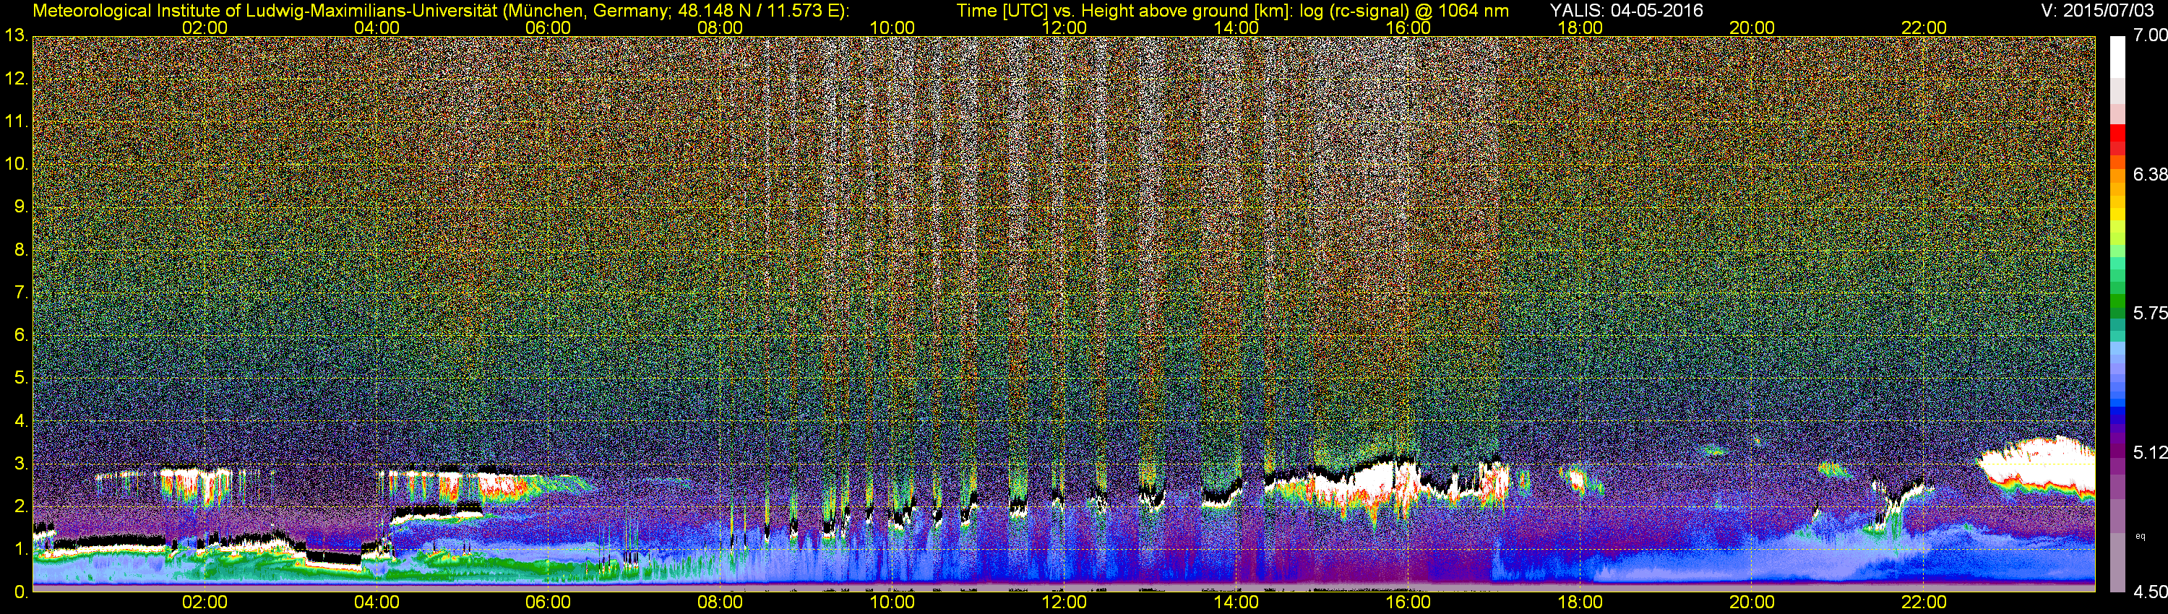Select the 5.75 color scale value
2168x614 pixels.
coord(2151,313)
